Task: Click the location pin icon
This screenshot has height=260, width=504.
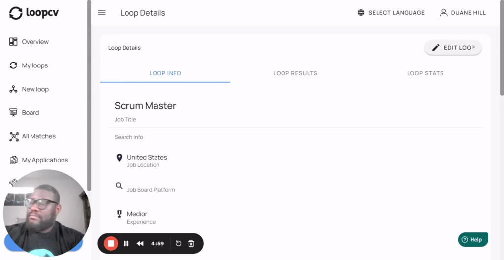Action: coord(119,158)
